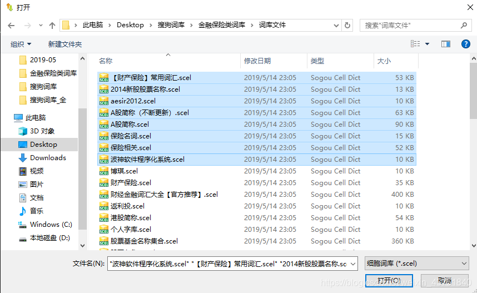Select Desktop in the address breadcrumb
This screenshot has width=477, height=293.
130,25
